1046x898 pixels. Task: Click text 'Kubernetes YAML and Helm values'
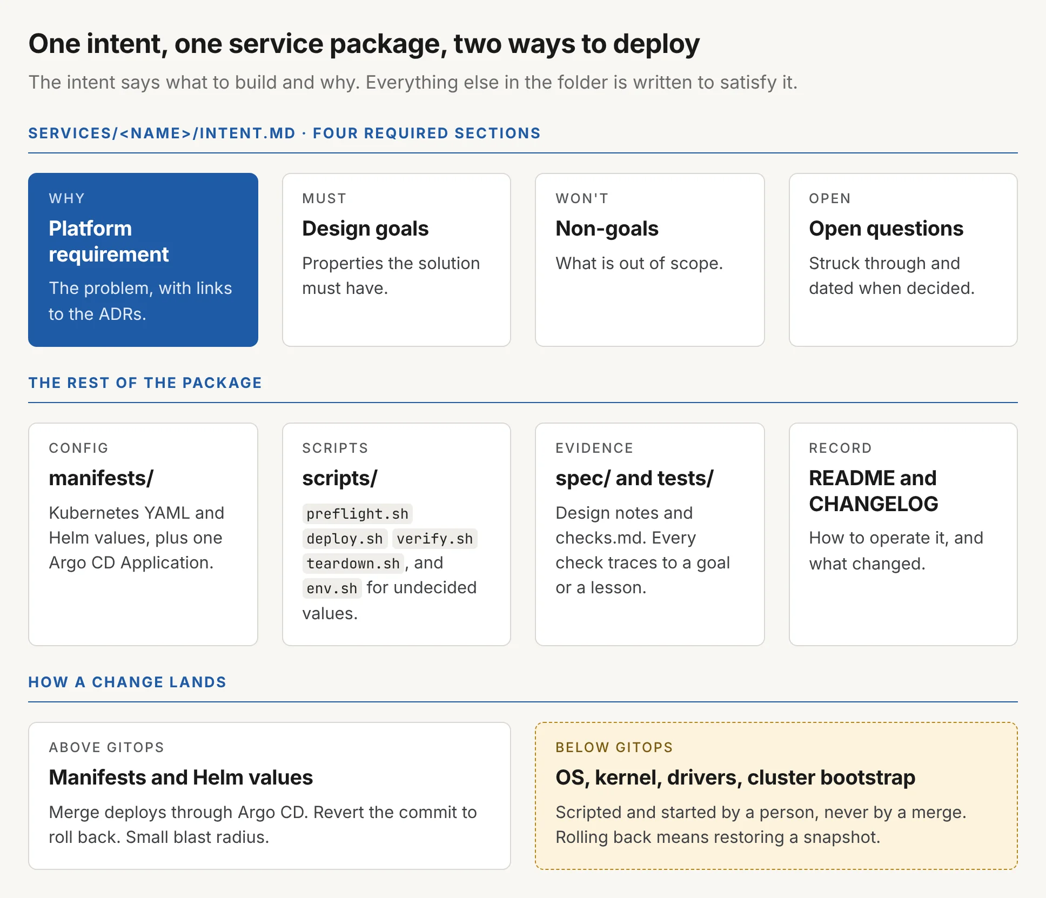(136, 525)
